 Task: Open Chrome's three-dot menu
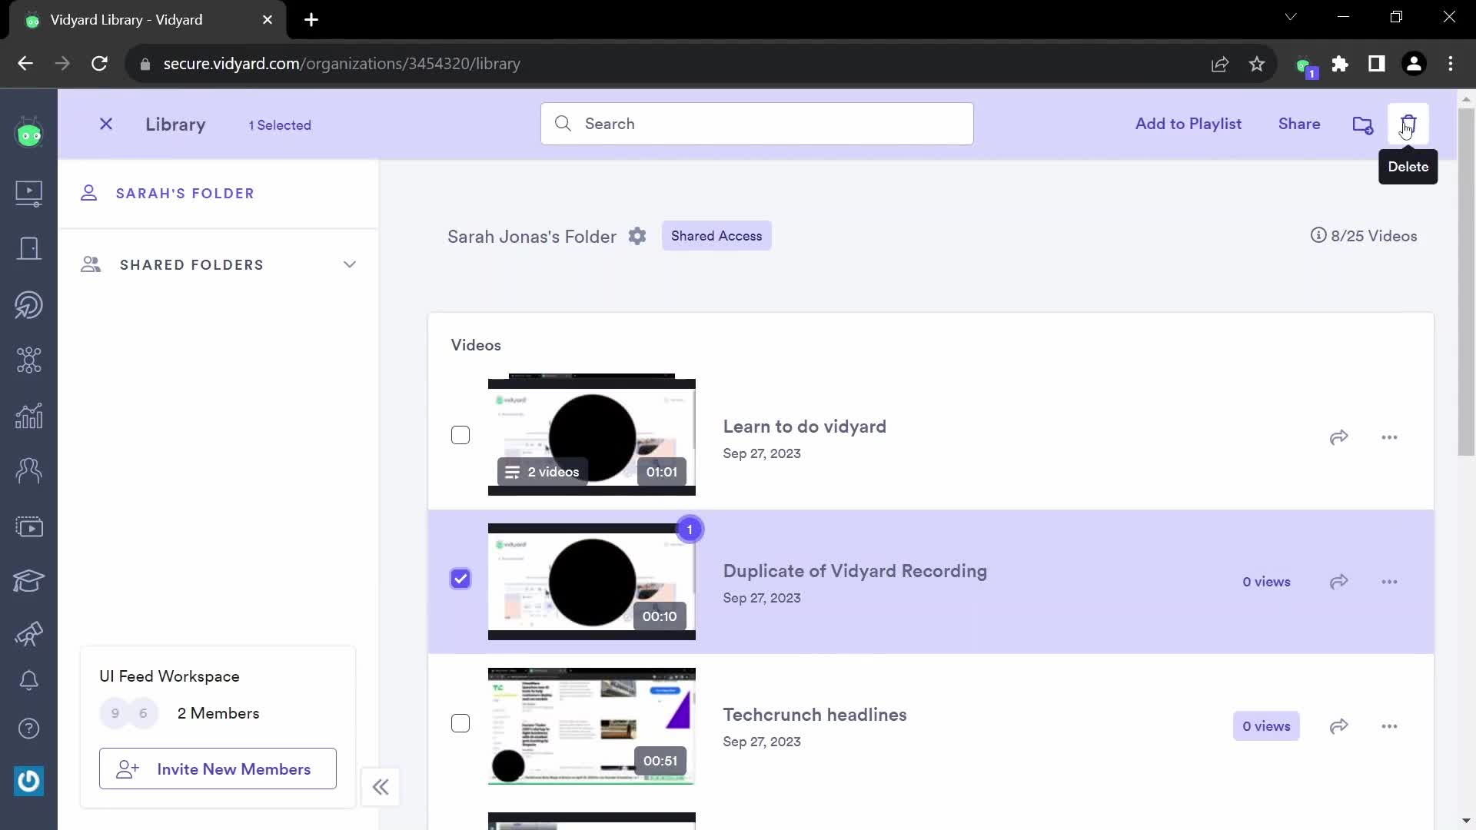(1451, 64)
